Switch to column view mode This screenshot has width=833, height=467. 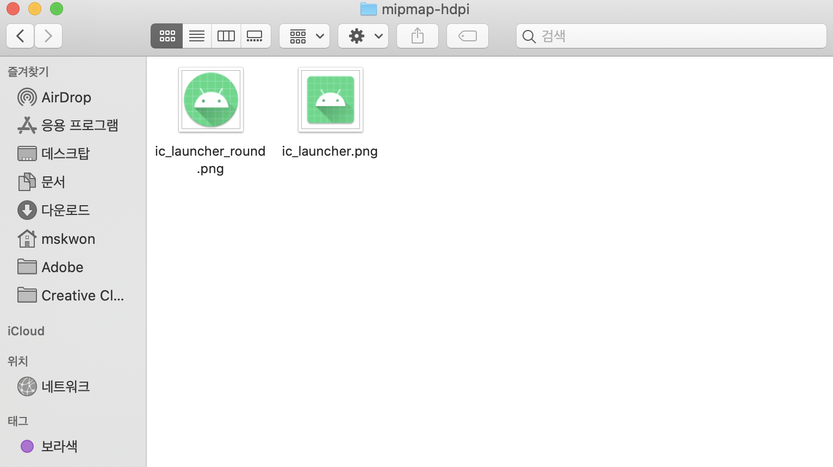click(226, 36)
